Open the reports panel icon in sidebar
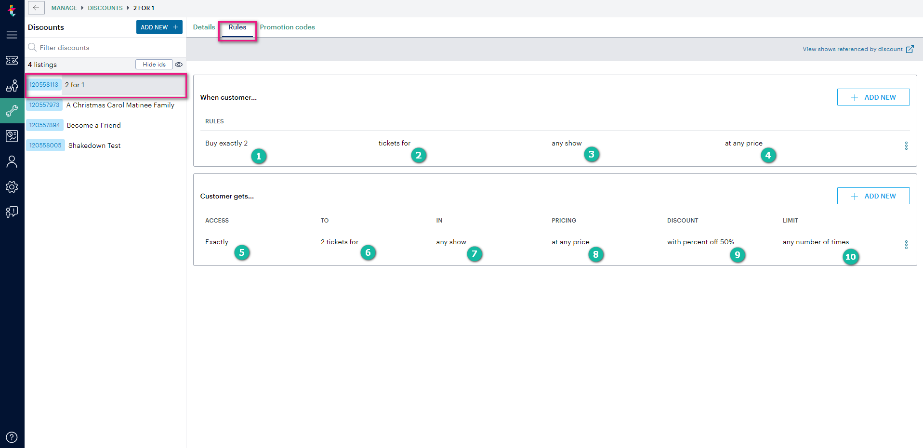Screen dimensions: 923x448 (12, 136)
